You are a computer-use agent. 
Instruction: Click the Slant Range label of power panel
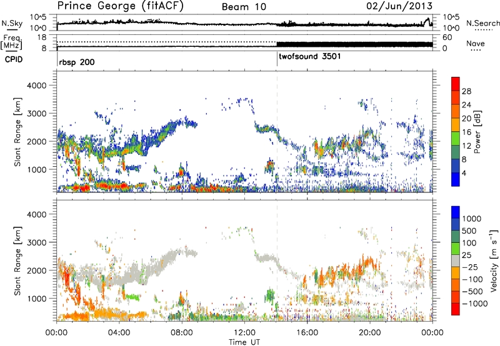[18, 132]
